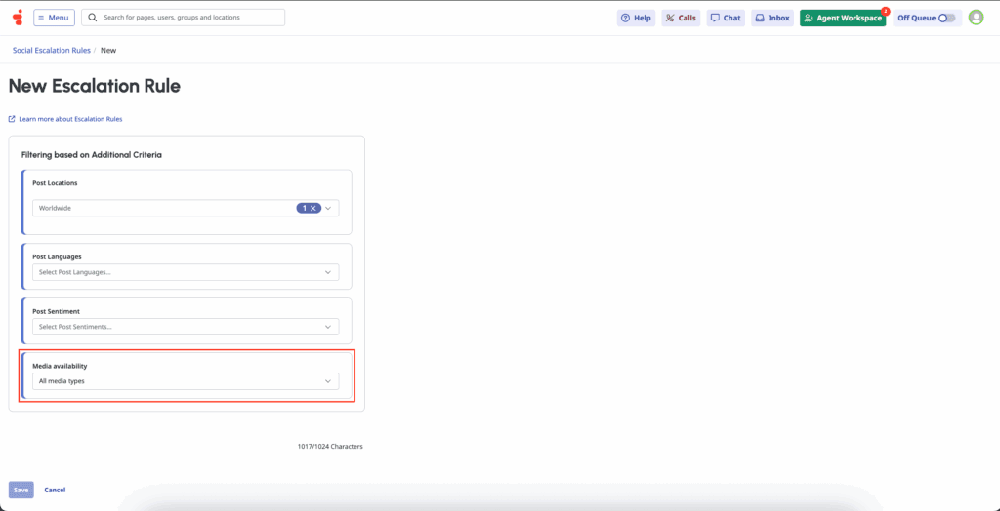Open the Help panel
This screenshot has height=511, width=1000.
point(636,18)
